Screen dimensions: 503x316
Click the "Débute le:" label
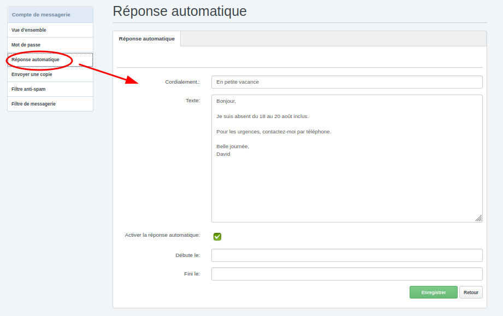[x=187, y=255]
